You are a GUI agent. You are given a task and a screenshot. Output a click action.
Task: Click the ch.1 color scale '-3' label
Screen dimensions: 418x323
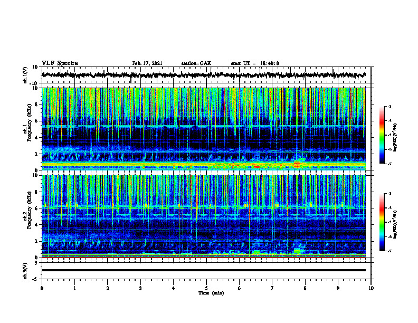pos(389,107)
